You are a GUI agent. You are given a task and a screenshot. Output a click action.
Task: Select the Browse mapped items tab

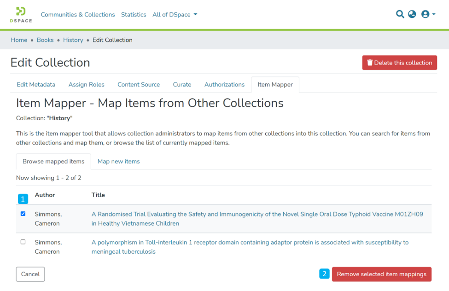click(x=53, y=162)
